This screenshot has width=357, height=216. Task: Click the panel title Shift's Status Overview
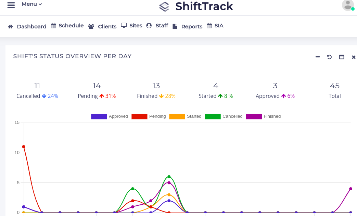pos(73,56)
